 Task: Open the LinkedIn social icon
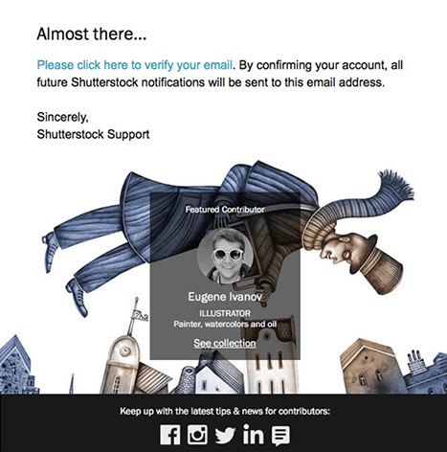pyautogui.click(x=253, y=434)
